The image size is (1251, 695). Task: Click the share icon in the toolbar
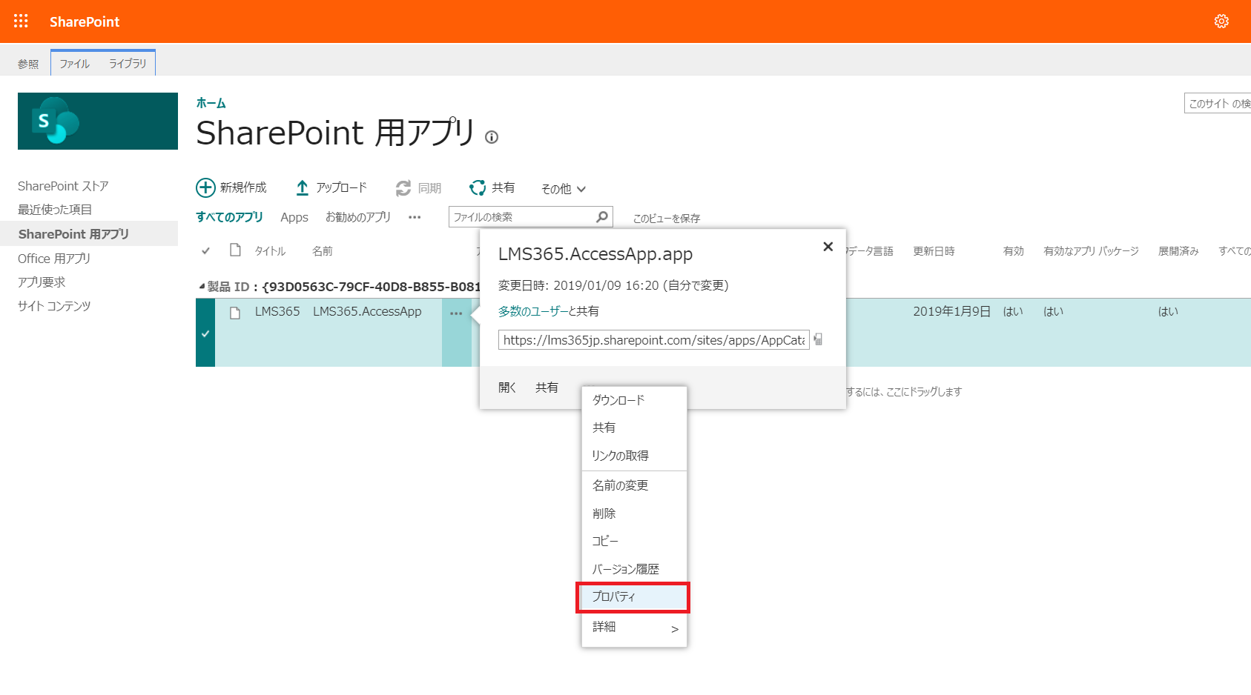pyautogui.click(x=478, y=188)
